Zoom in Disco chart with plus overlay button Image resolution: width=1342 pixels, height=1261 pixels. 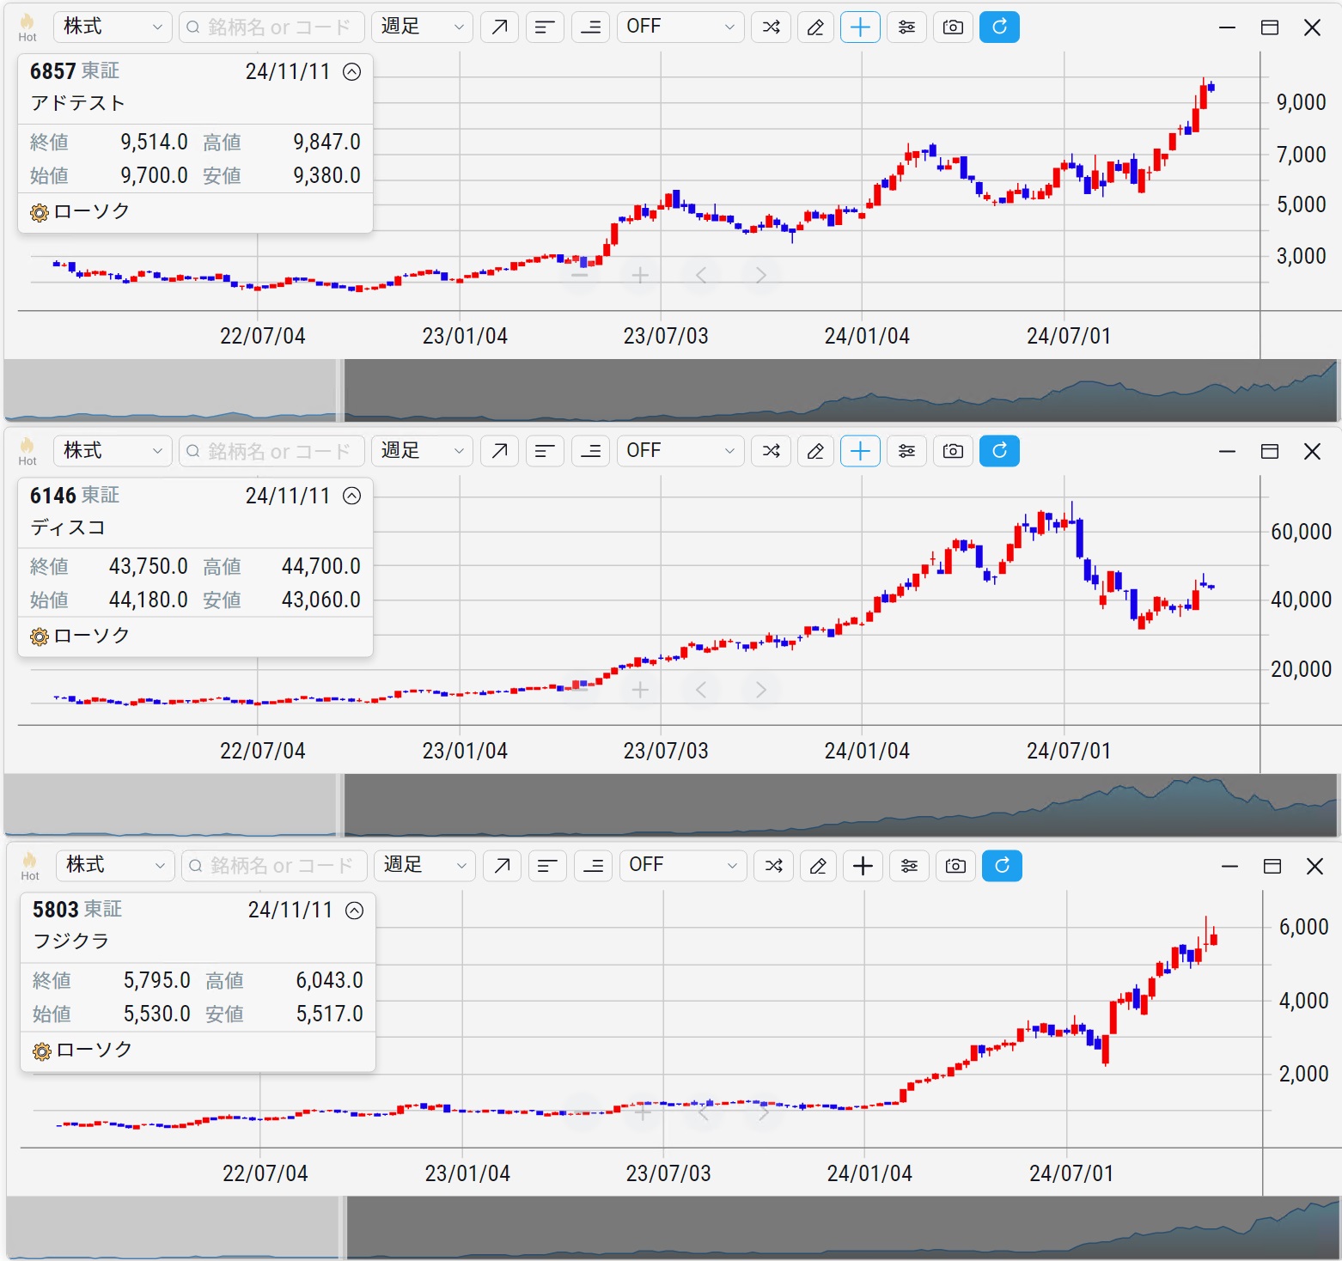(x=640, y=690)
